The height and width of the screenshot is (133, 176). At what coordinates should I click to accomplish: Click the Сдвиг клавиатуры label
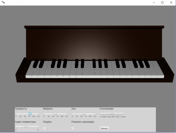pos(25,122)
